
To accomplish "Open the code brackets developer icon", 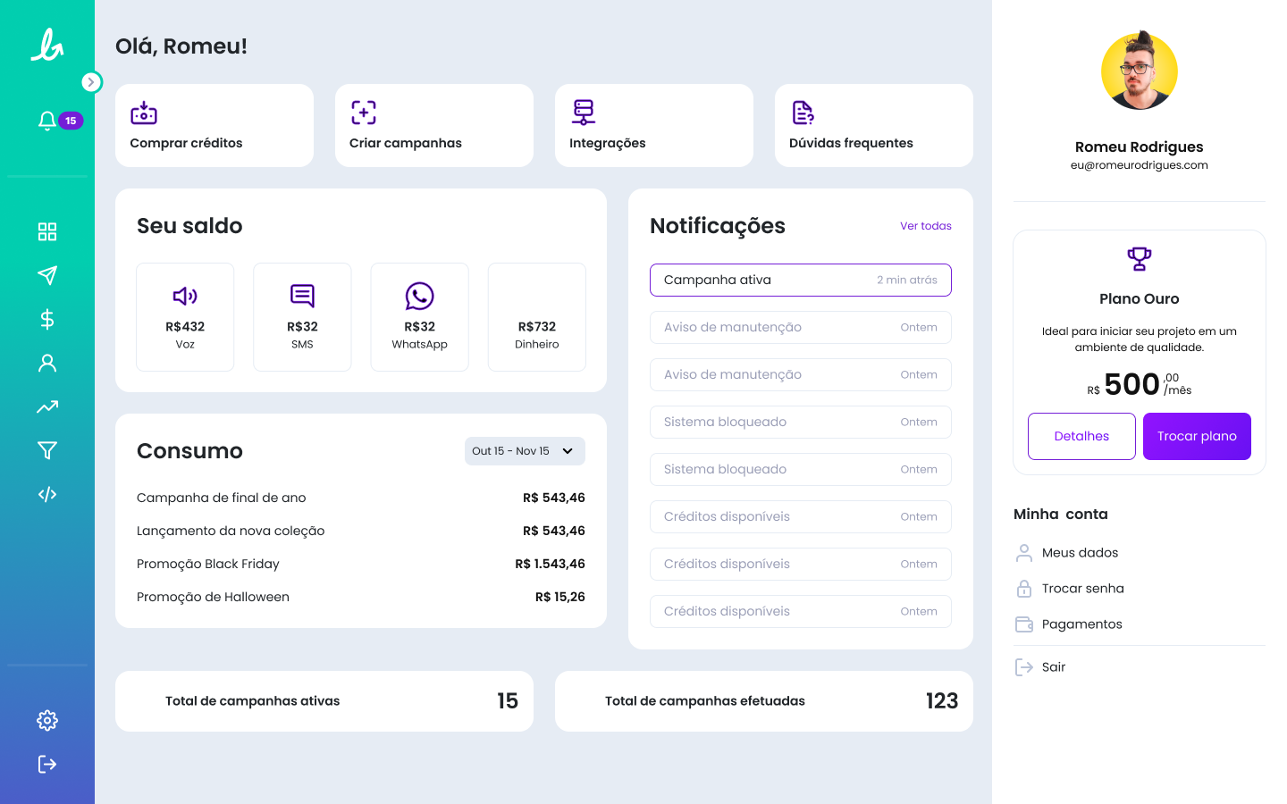I will [x=47, y=494].
